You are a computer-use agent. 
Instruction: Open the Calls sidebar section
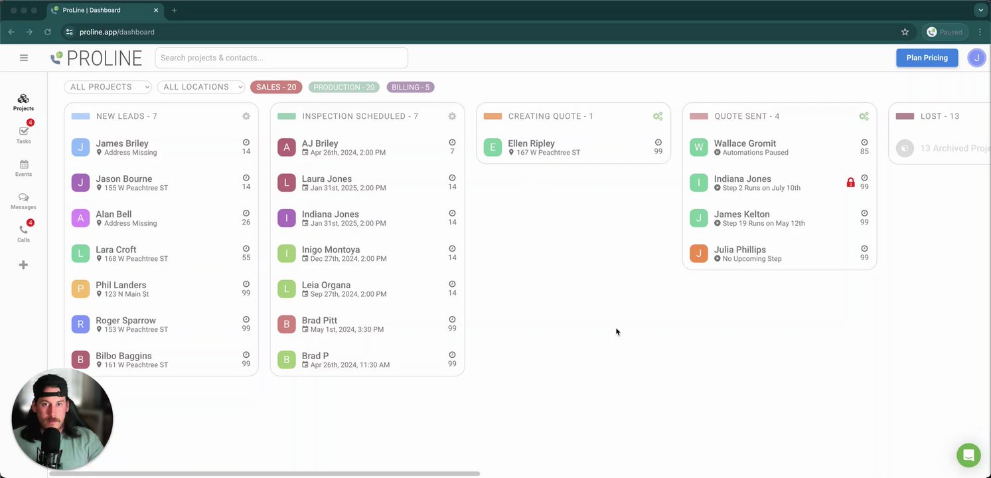coord(23,234)
